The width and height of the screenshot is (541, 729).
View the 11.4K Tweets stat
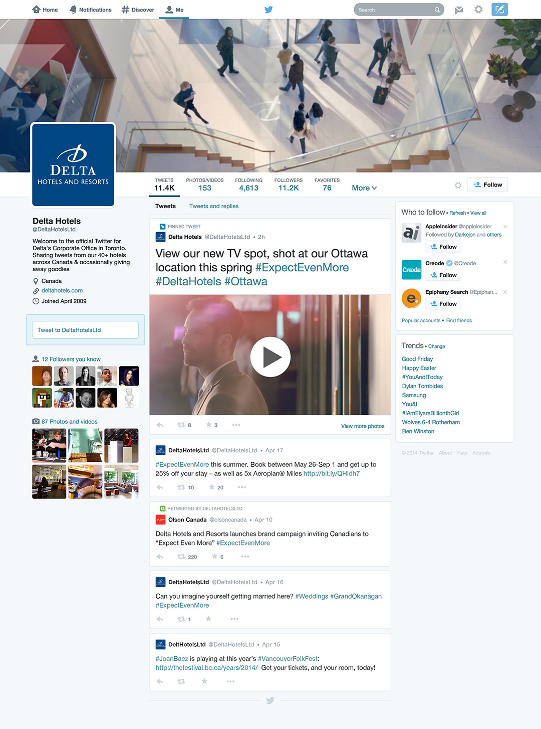[x=164, y=185]
